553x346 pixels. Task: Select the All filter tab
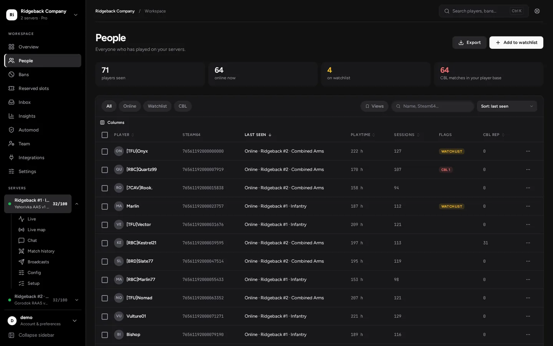109,106
